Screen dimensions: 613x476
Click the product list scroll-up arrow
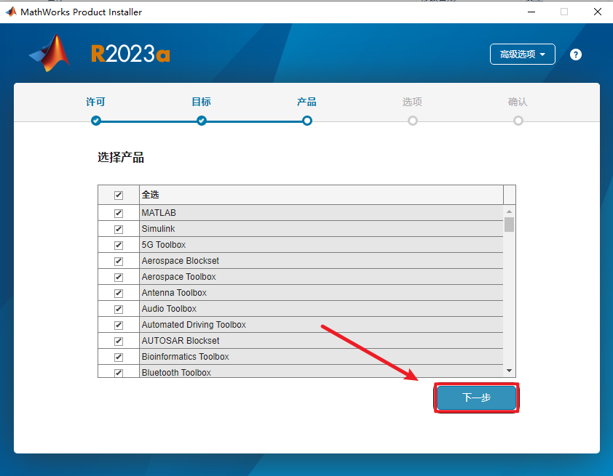[509, 211]
